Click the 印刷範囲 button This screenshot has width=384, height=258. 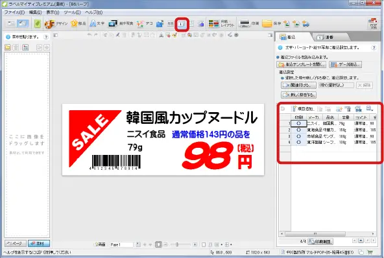click(x=320, y=242)
